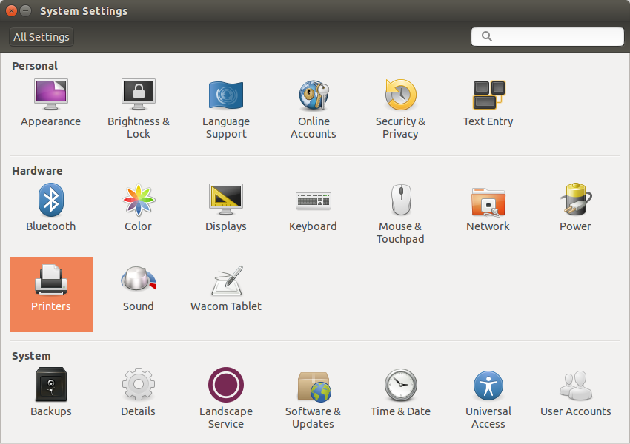Open User Accounts settings
The width and height of the screenshot is (630, 444).
pos(575,393)
